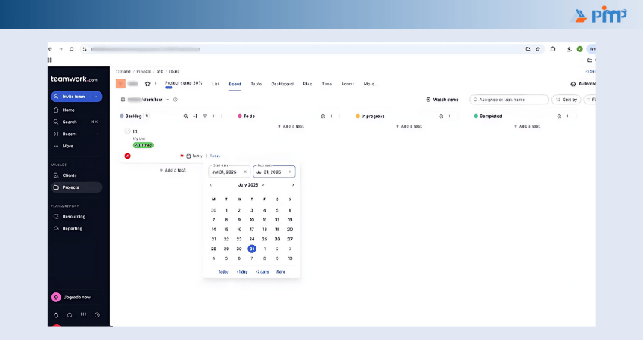Click the chat bubble icon at sidebar bottom
The height and width of the screenshot is (340, 643).
[x=70, y=315]
